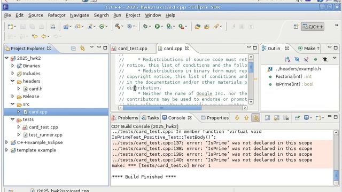The image size is (342, 192).
Task: Open Outline view menu triangle
Action: 335,58
